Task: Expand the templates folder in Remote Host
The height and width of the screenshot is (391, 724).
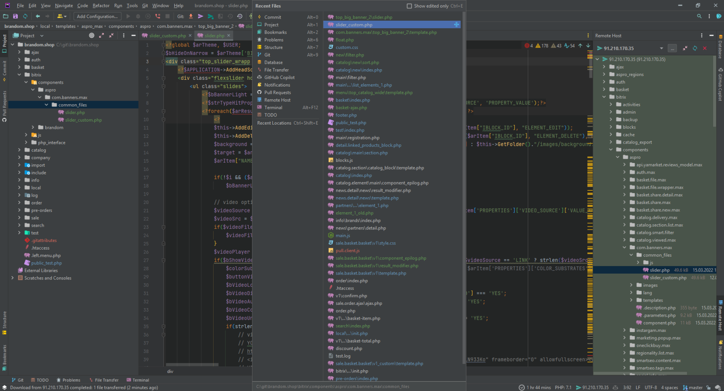Action: pos(631,300)
